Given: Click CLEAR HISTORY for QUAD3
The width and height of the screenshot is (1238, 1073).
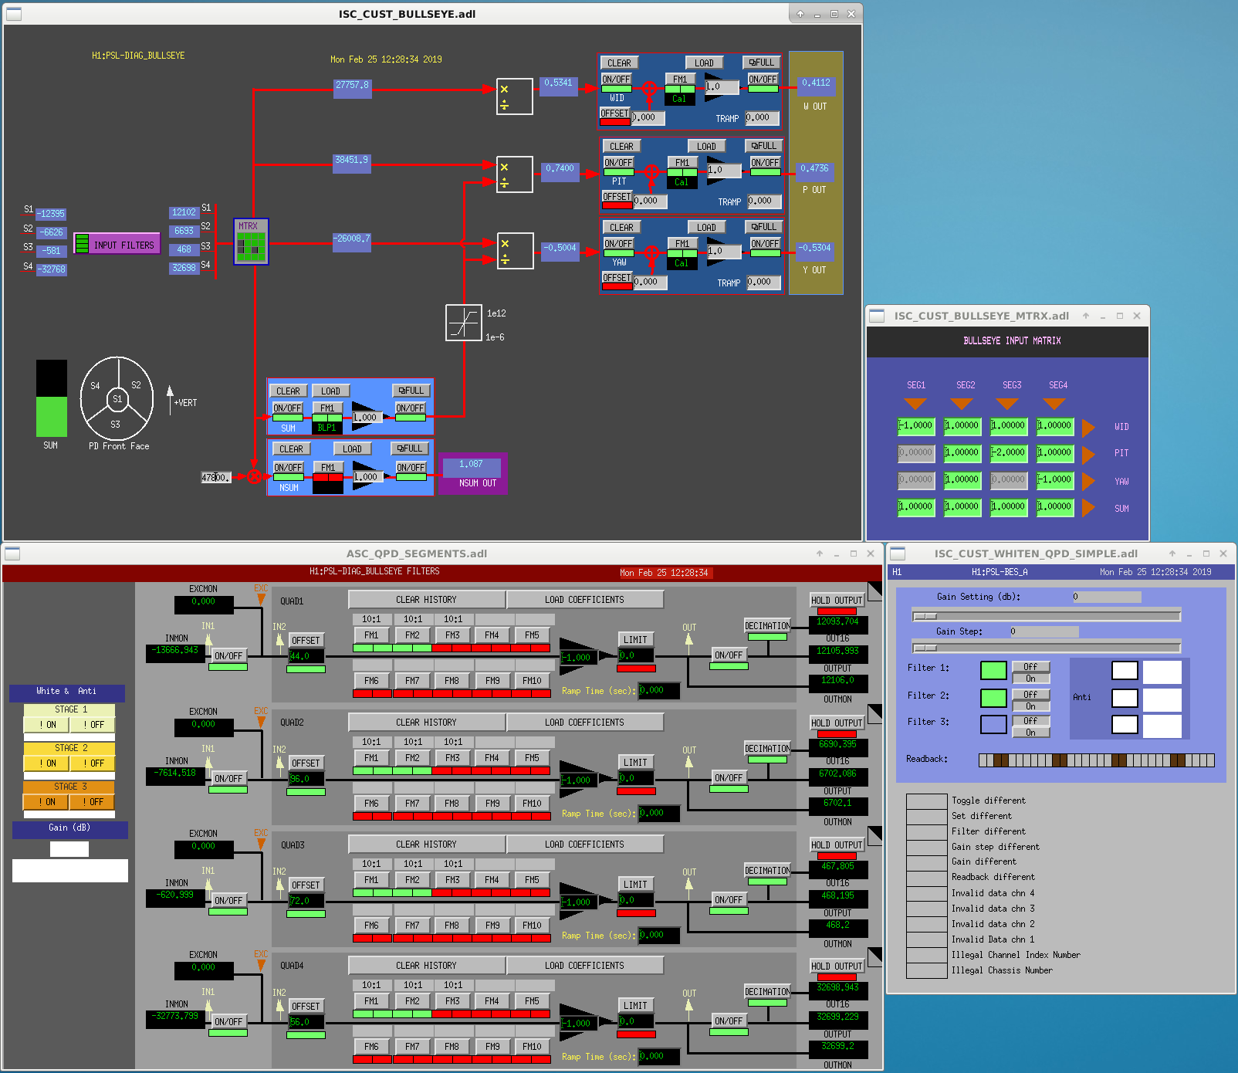Looking at the screenshot, I should (x=426, y=845).
